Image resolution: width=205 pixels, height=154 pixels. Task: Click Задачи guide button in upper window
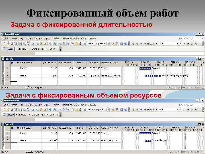tap(11, 49)
